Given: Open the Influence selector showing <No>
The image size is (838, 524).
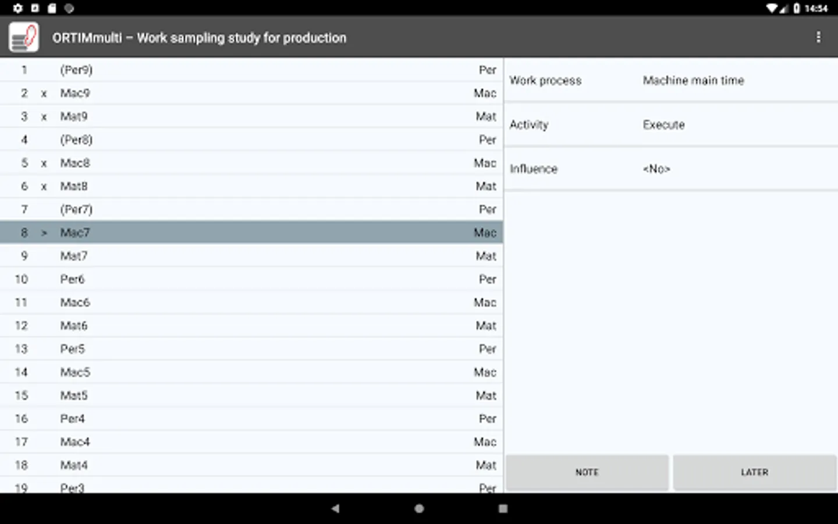Looking at the screenshot, I should tap(670, 169).
